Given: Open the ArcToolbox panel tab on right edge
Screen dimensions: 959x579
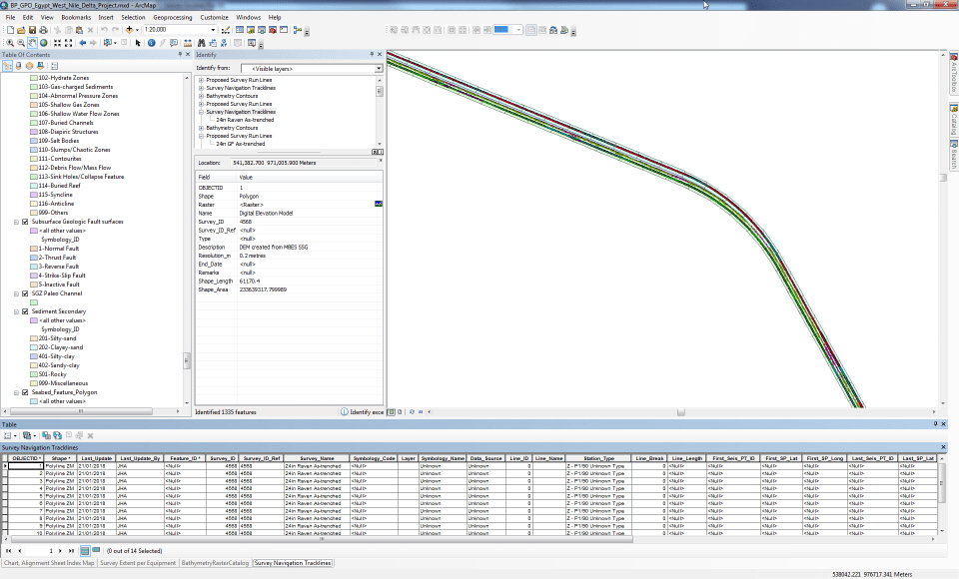Looking at the screenshot, I should (953, 75).
